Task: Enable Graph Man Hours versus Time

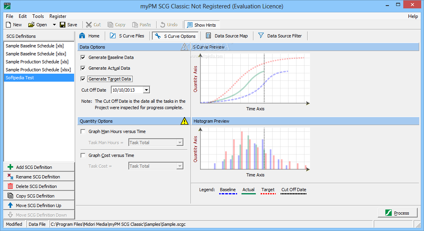Action: click(83, 131)
